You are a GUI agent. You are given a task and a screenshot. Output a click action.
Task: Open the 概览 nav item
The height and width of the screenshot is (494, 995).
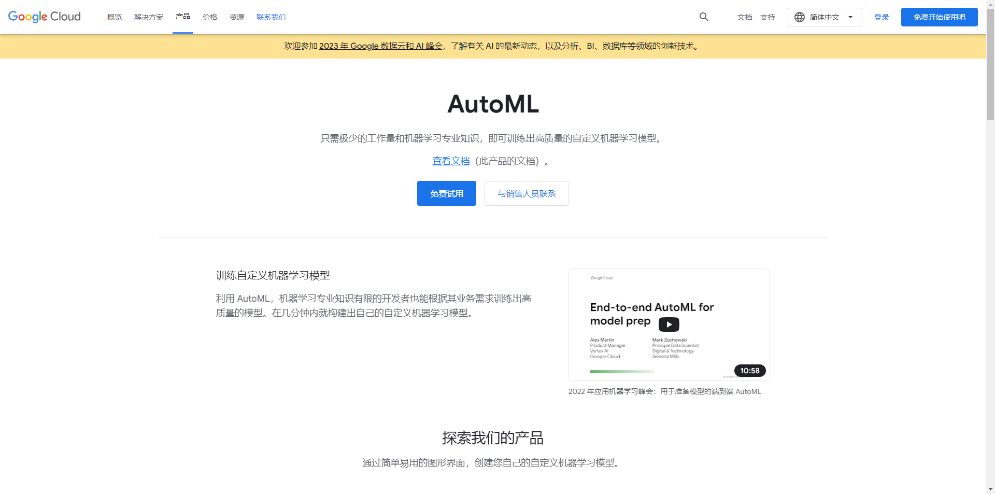(x=115, y=17)
